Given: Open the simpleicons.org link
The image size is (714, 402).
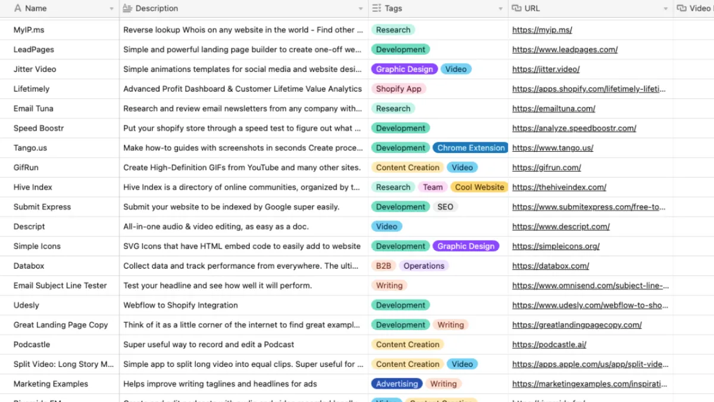Looking at the screenshot, I should click(x=556, y=246).
